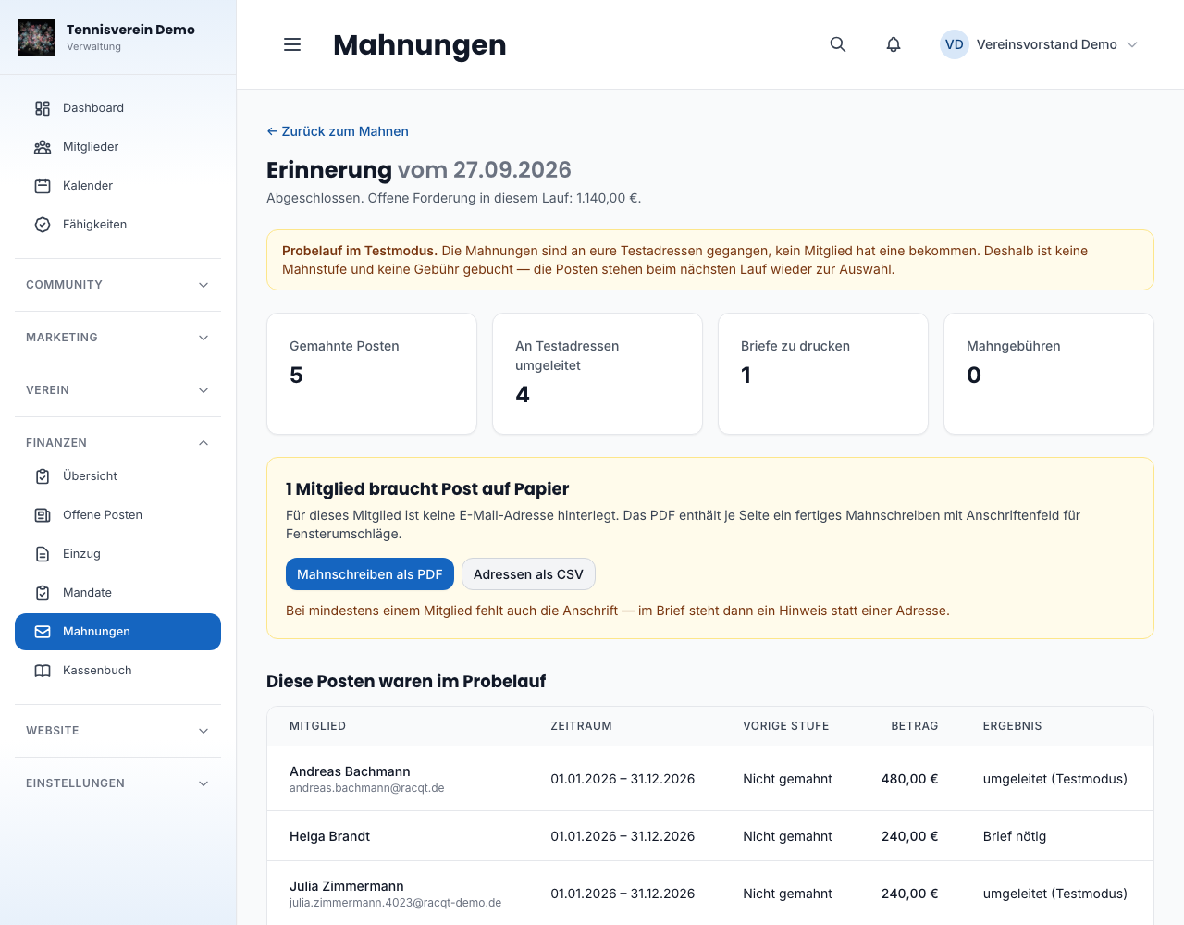Click the Dashboard grid icon
The width and height of the screenshot is (1184, 925).
43,108
